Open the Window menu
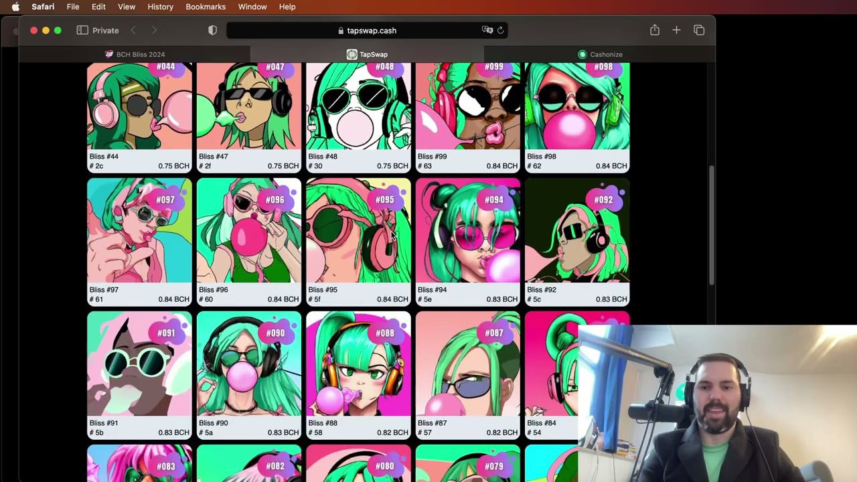 coord(252,7)
